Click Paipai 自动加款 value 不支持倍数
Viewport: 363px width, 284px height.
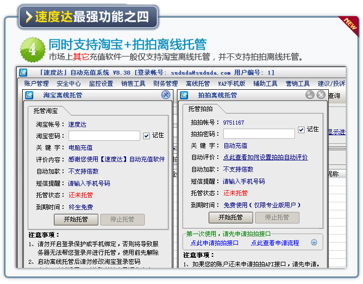click(238, 169)
